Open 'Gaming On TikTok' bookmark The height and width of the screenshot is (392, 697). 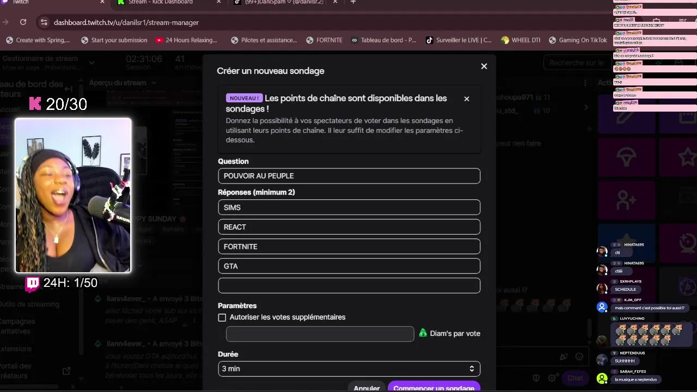578,40
